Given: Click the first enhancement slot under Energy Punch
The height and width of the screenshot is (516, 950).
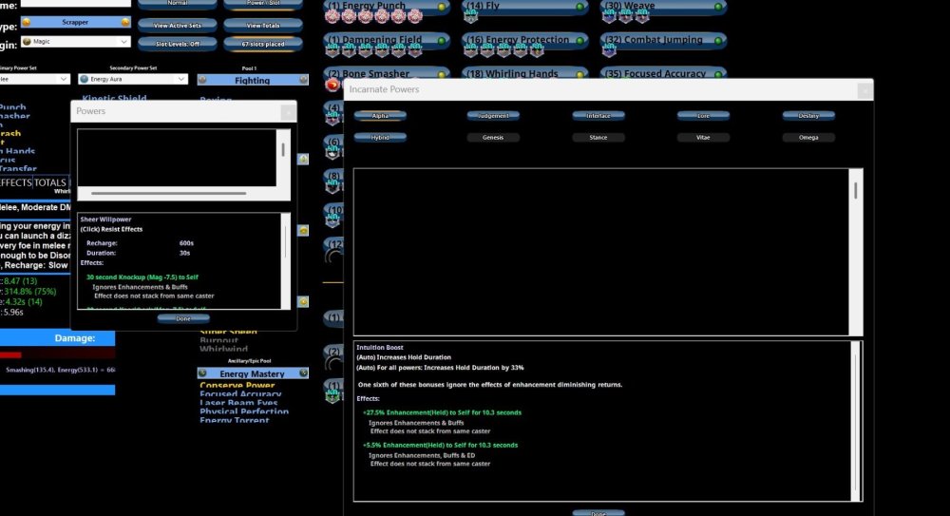Looking at the screenshot, I should pyautogui.click(x=332, y=16).
